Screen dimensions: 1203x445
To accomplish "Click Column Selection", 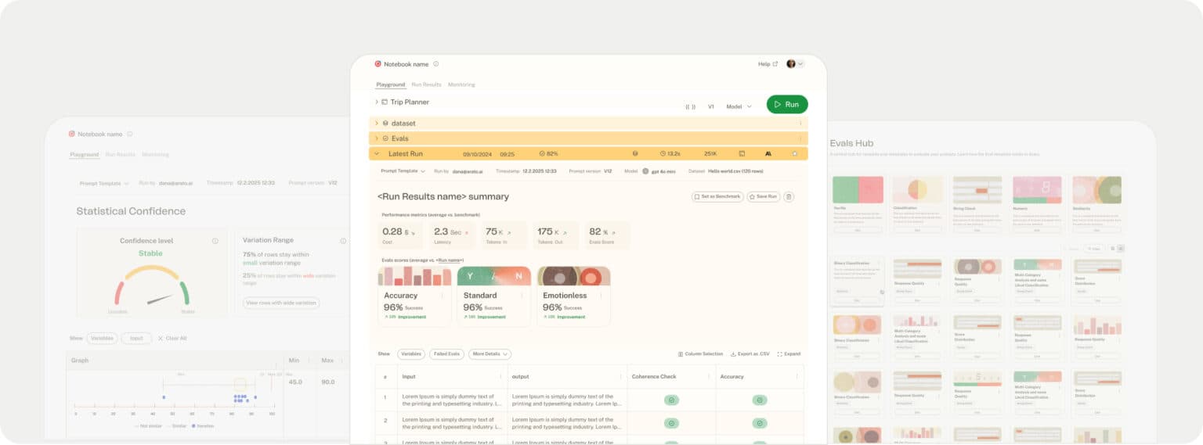I will pos(700,354).
